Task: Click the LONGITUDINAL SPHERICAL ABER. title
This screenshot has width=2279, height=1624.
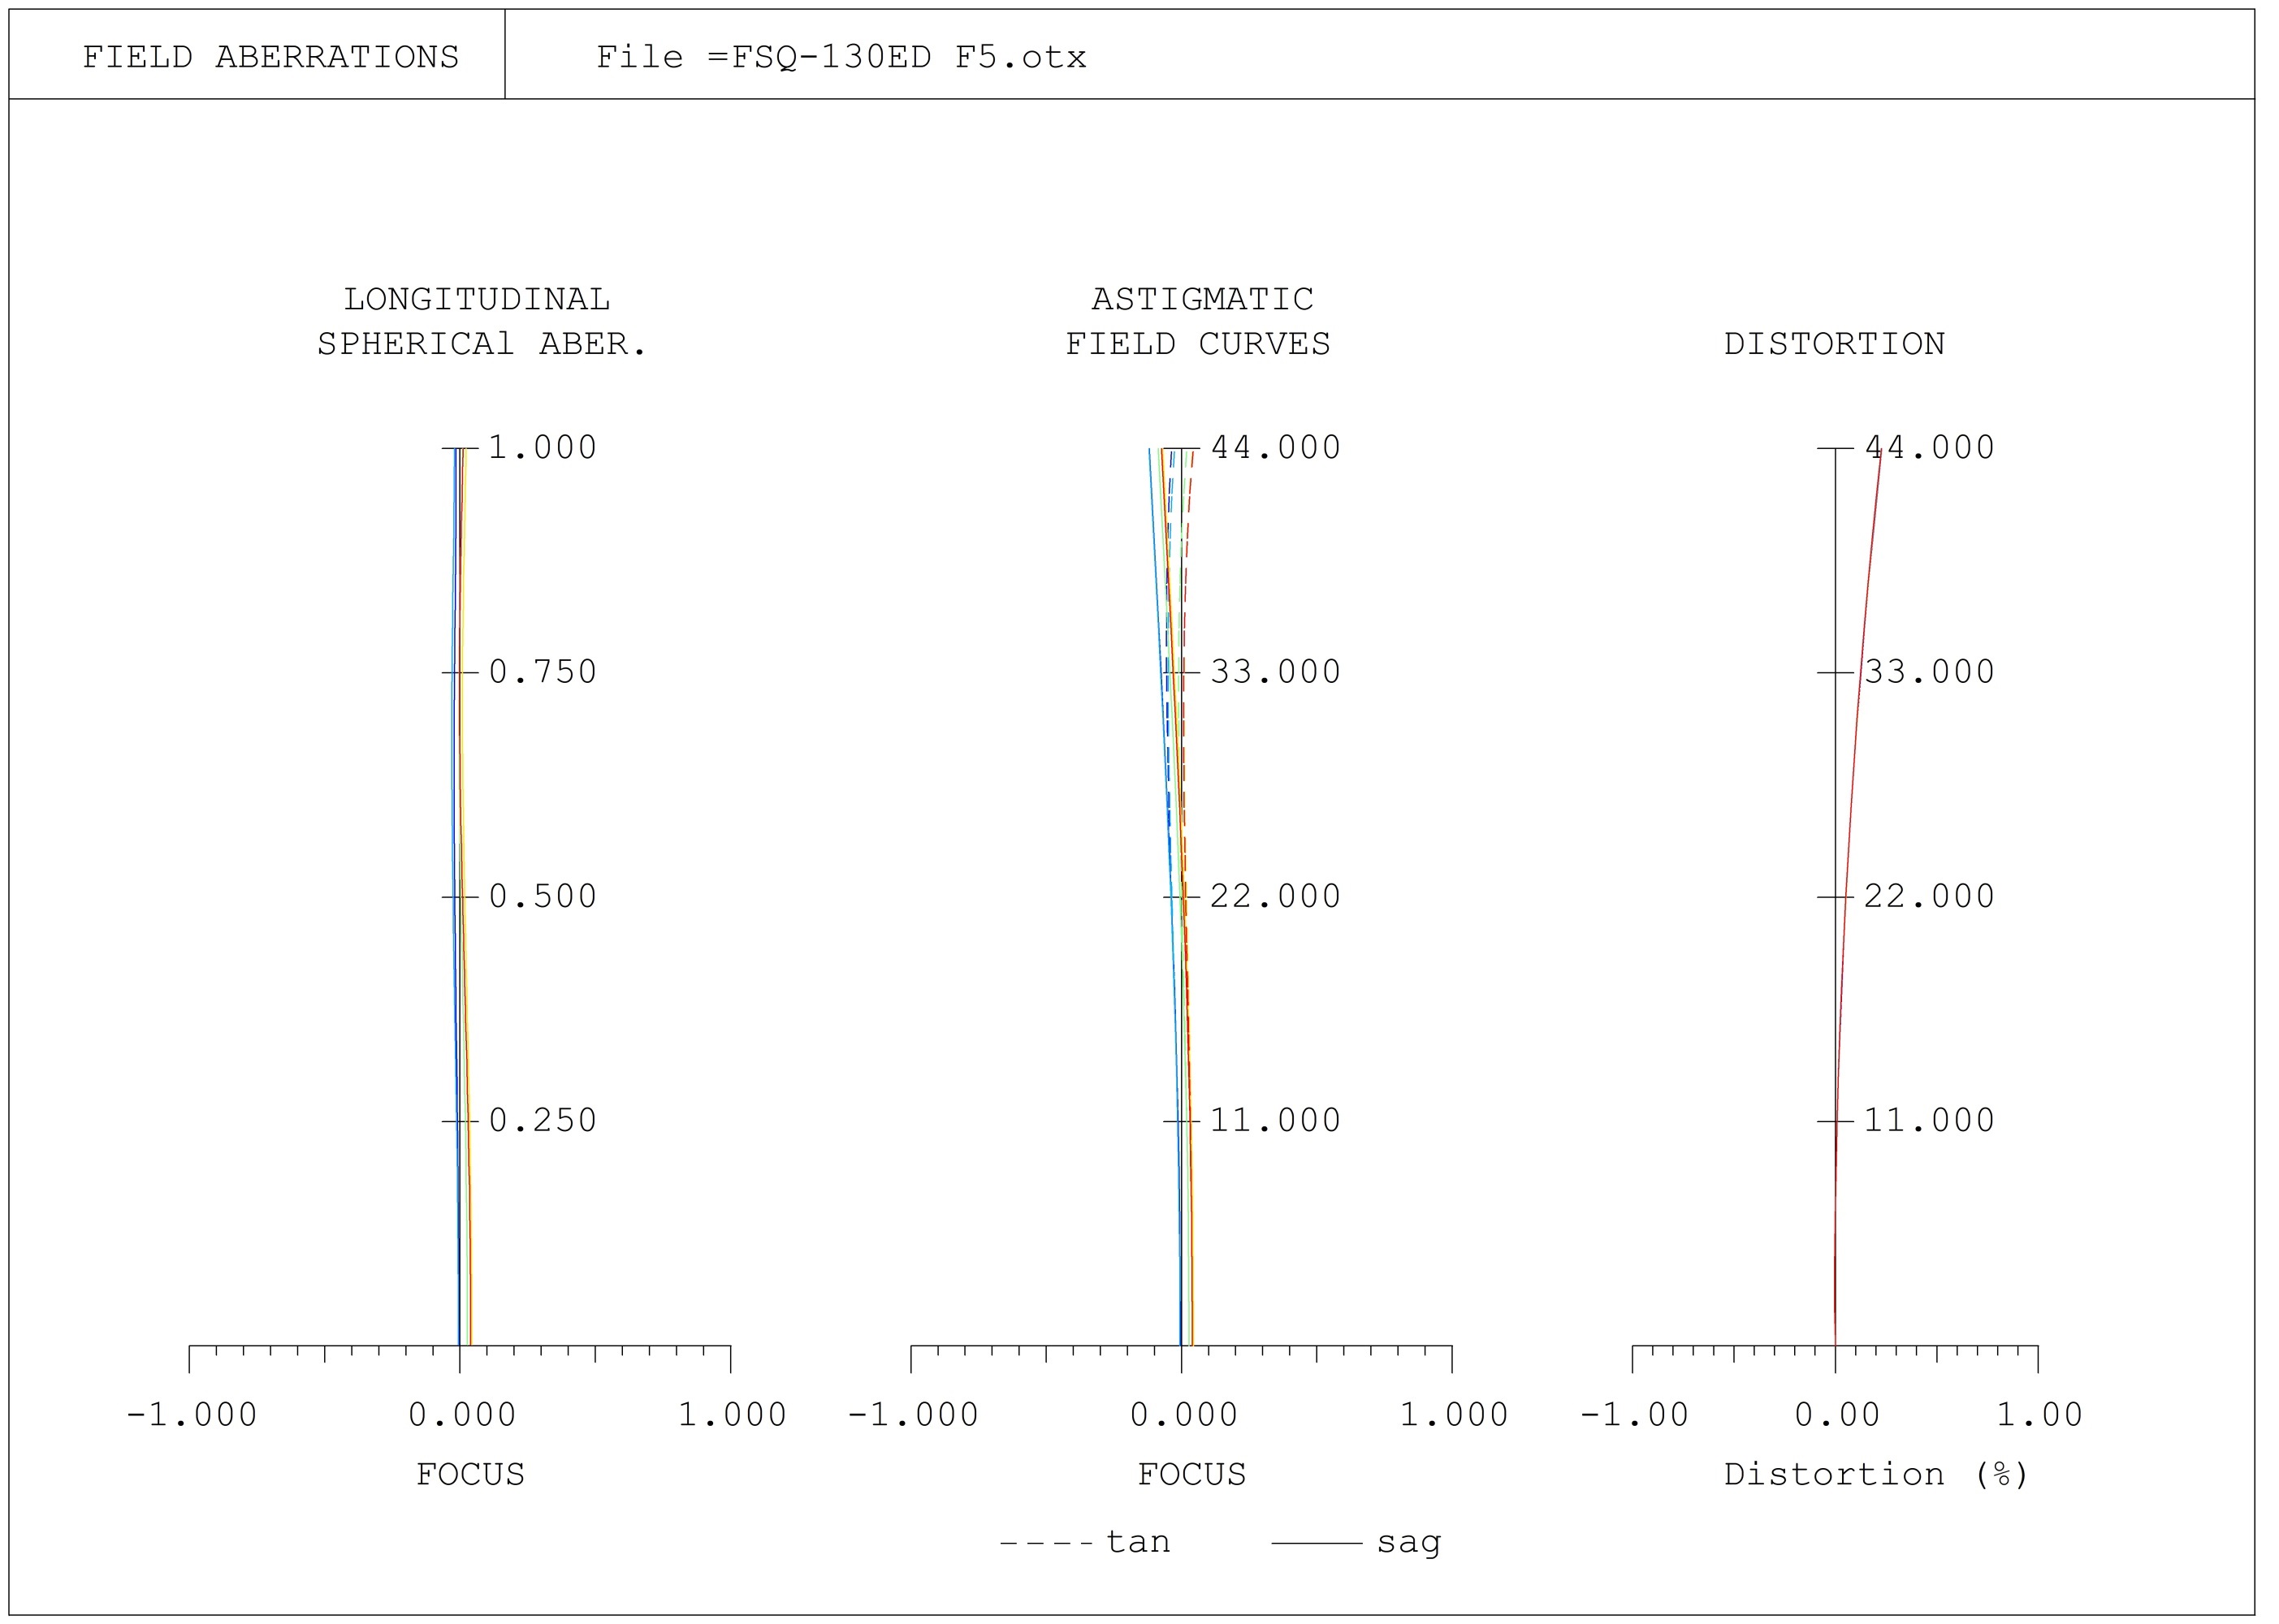Action: [x=481, y=321]
